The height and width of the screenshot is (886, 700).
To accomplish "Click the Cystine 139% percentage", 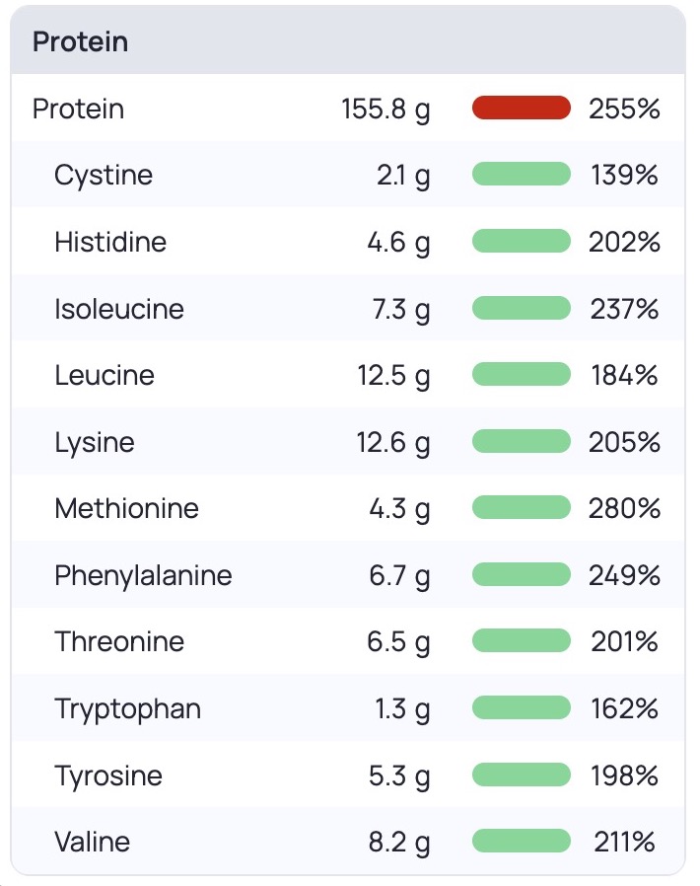I will (624, 176).
